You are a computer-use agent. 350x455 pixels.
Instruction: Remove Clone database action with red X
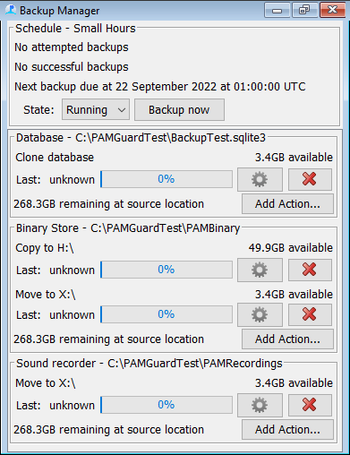point(310,179)
